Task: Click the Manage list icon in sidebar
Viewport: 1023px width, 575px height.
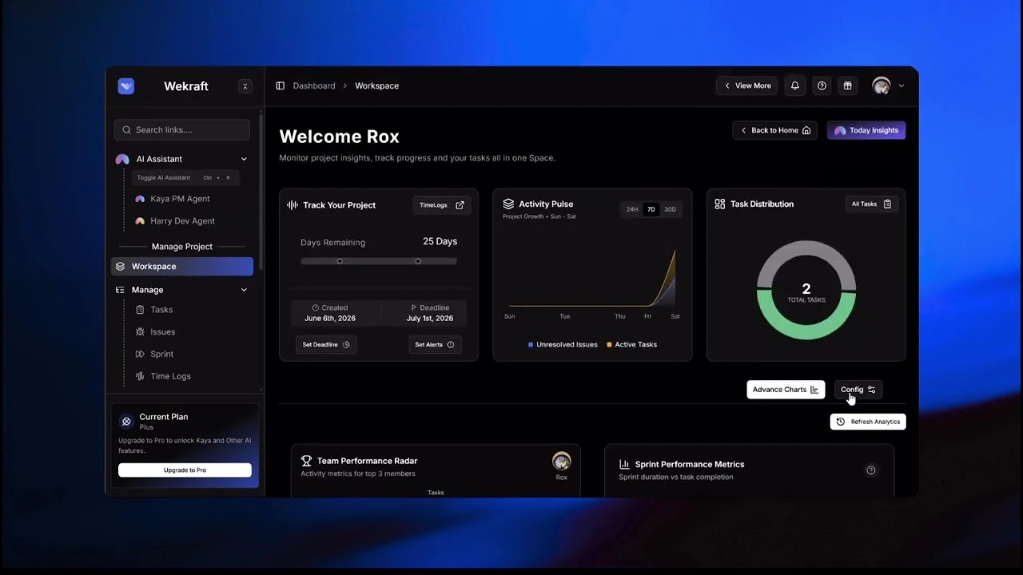Action: coord(120,290)
